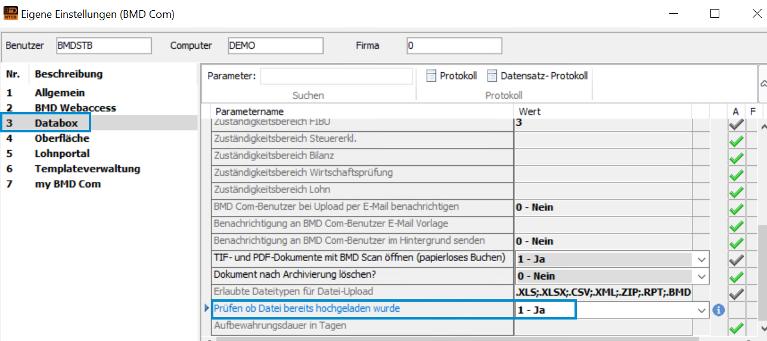This screenshot has height=341, width=767.
Task: Select Databox category
Action: click(x=56, y=123)
